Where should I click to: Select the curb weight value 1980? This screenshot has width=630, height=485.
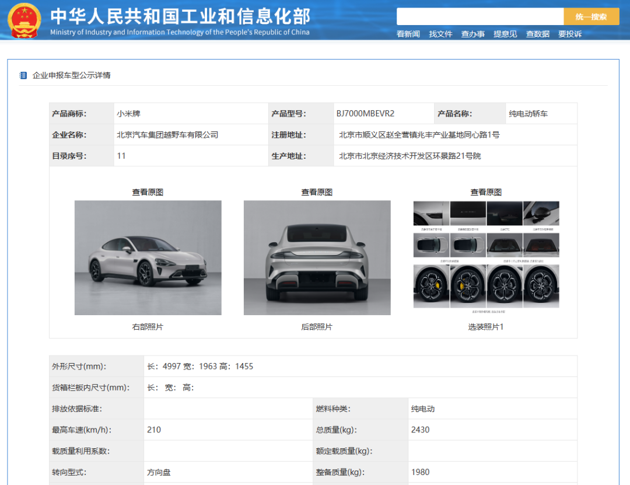pos(420,472)
